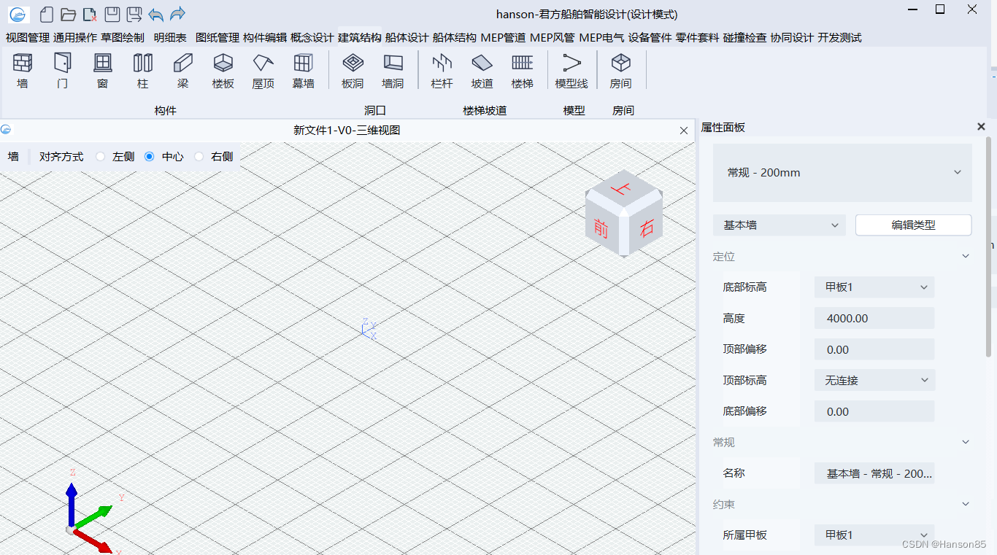Choose the 屋顶 (roof) tool icon
The image size is (997, 555).
coord(263,63)
